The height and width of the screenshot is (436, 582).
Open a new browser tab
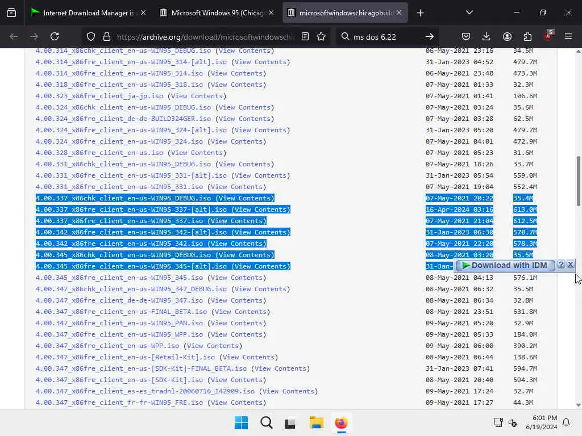(420, 13)
